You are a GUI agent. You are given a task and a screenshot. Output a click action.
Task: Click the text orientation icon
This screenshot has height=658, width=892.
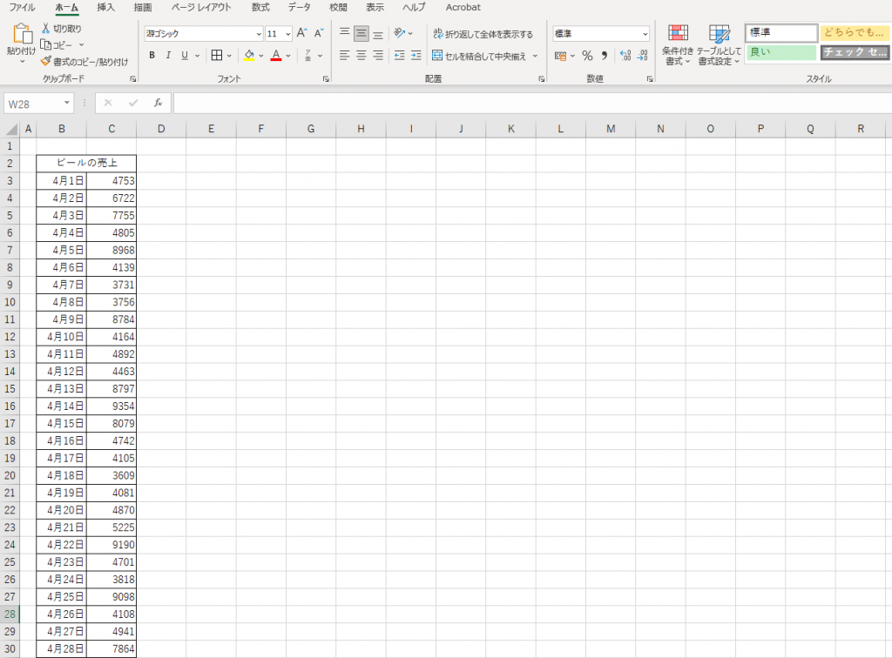[x=400, y=33]
